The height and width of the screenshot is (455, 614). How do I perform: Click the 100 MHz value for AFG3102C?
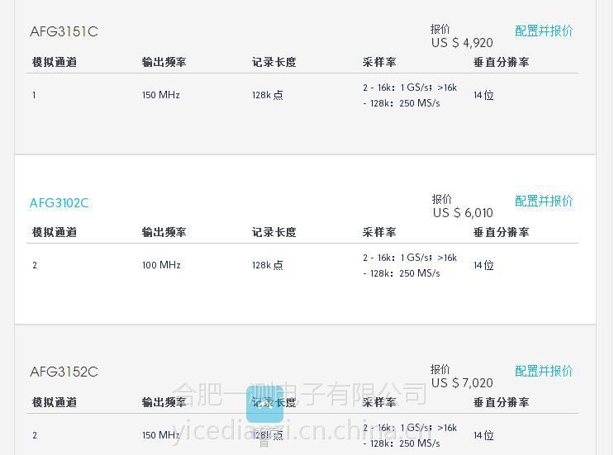point(161,265)
